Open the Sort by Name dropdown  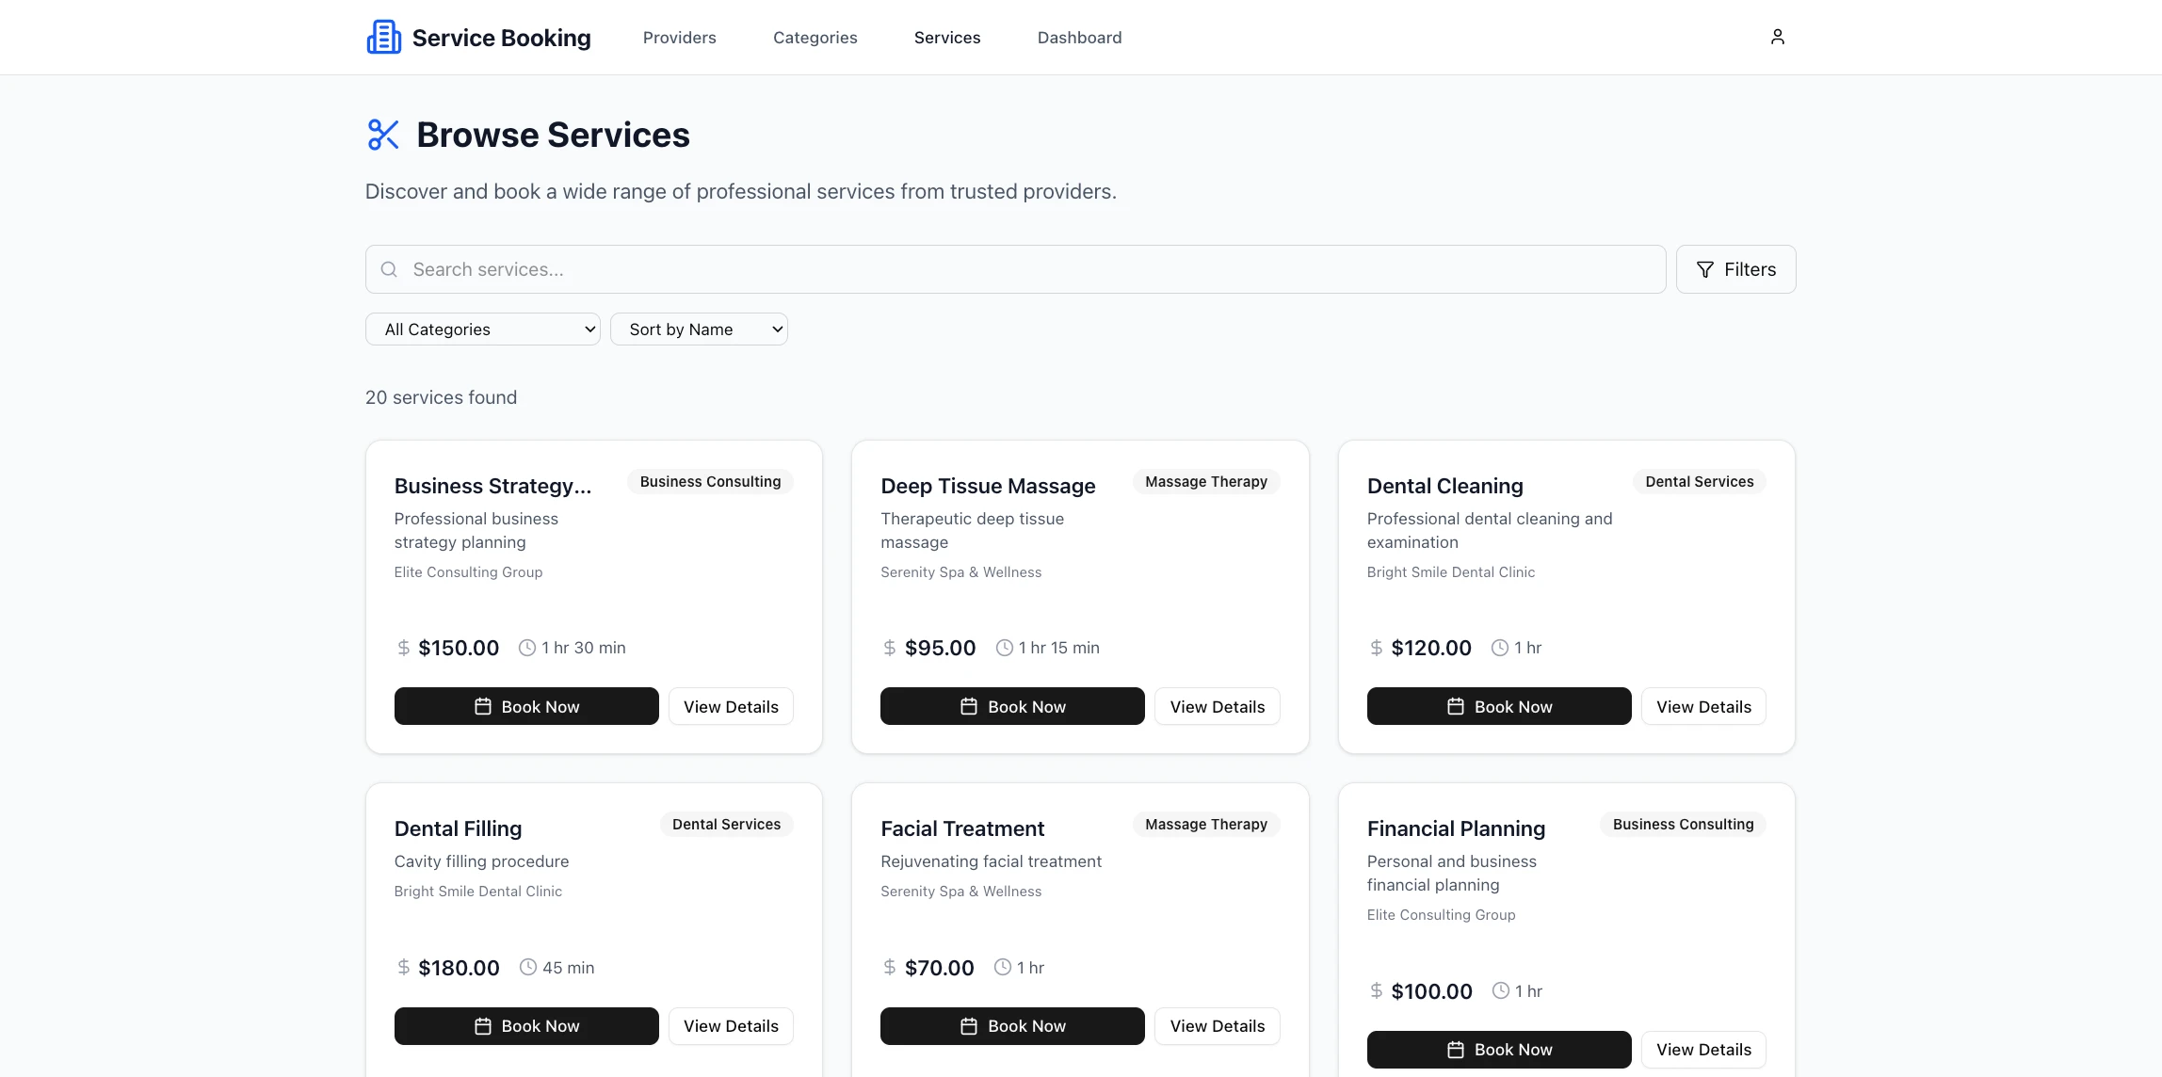click(x=699, y=330)
